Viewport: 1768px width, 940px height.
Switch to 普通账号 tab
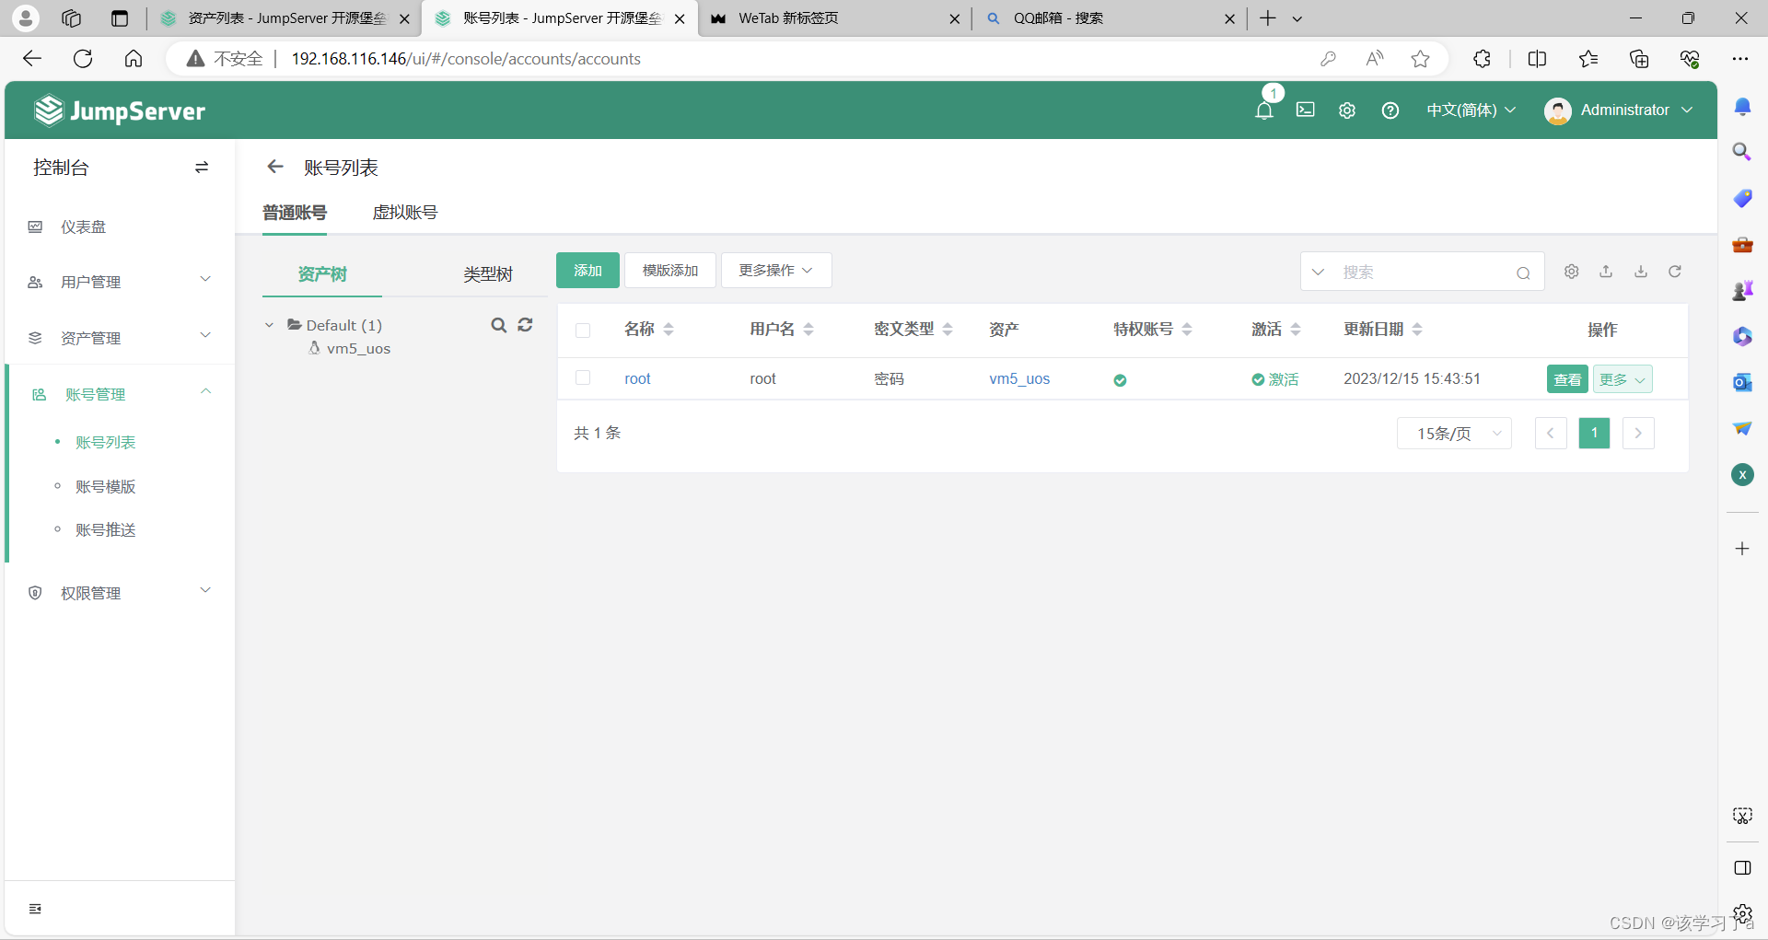[x=295, y=213]
